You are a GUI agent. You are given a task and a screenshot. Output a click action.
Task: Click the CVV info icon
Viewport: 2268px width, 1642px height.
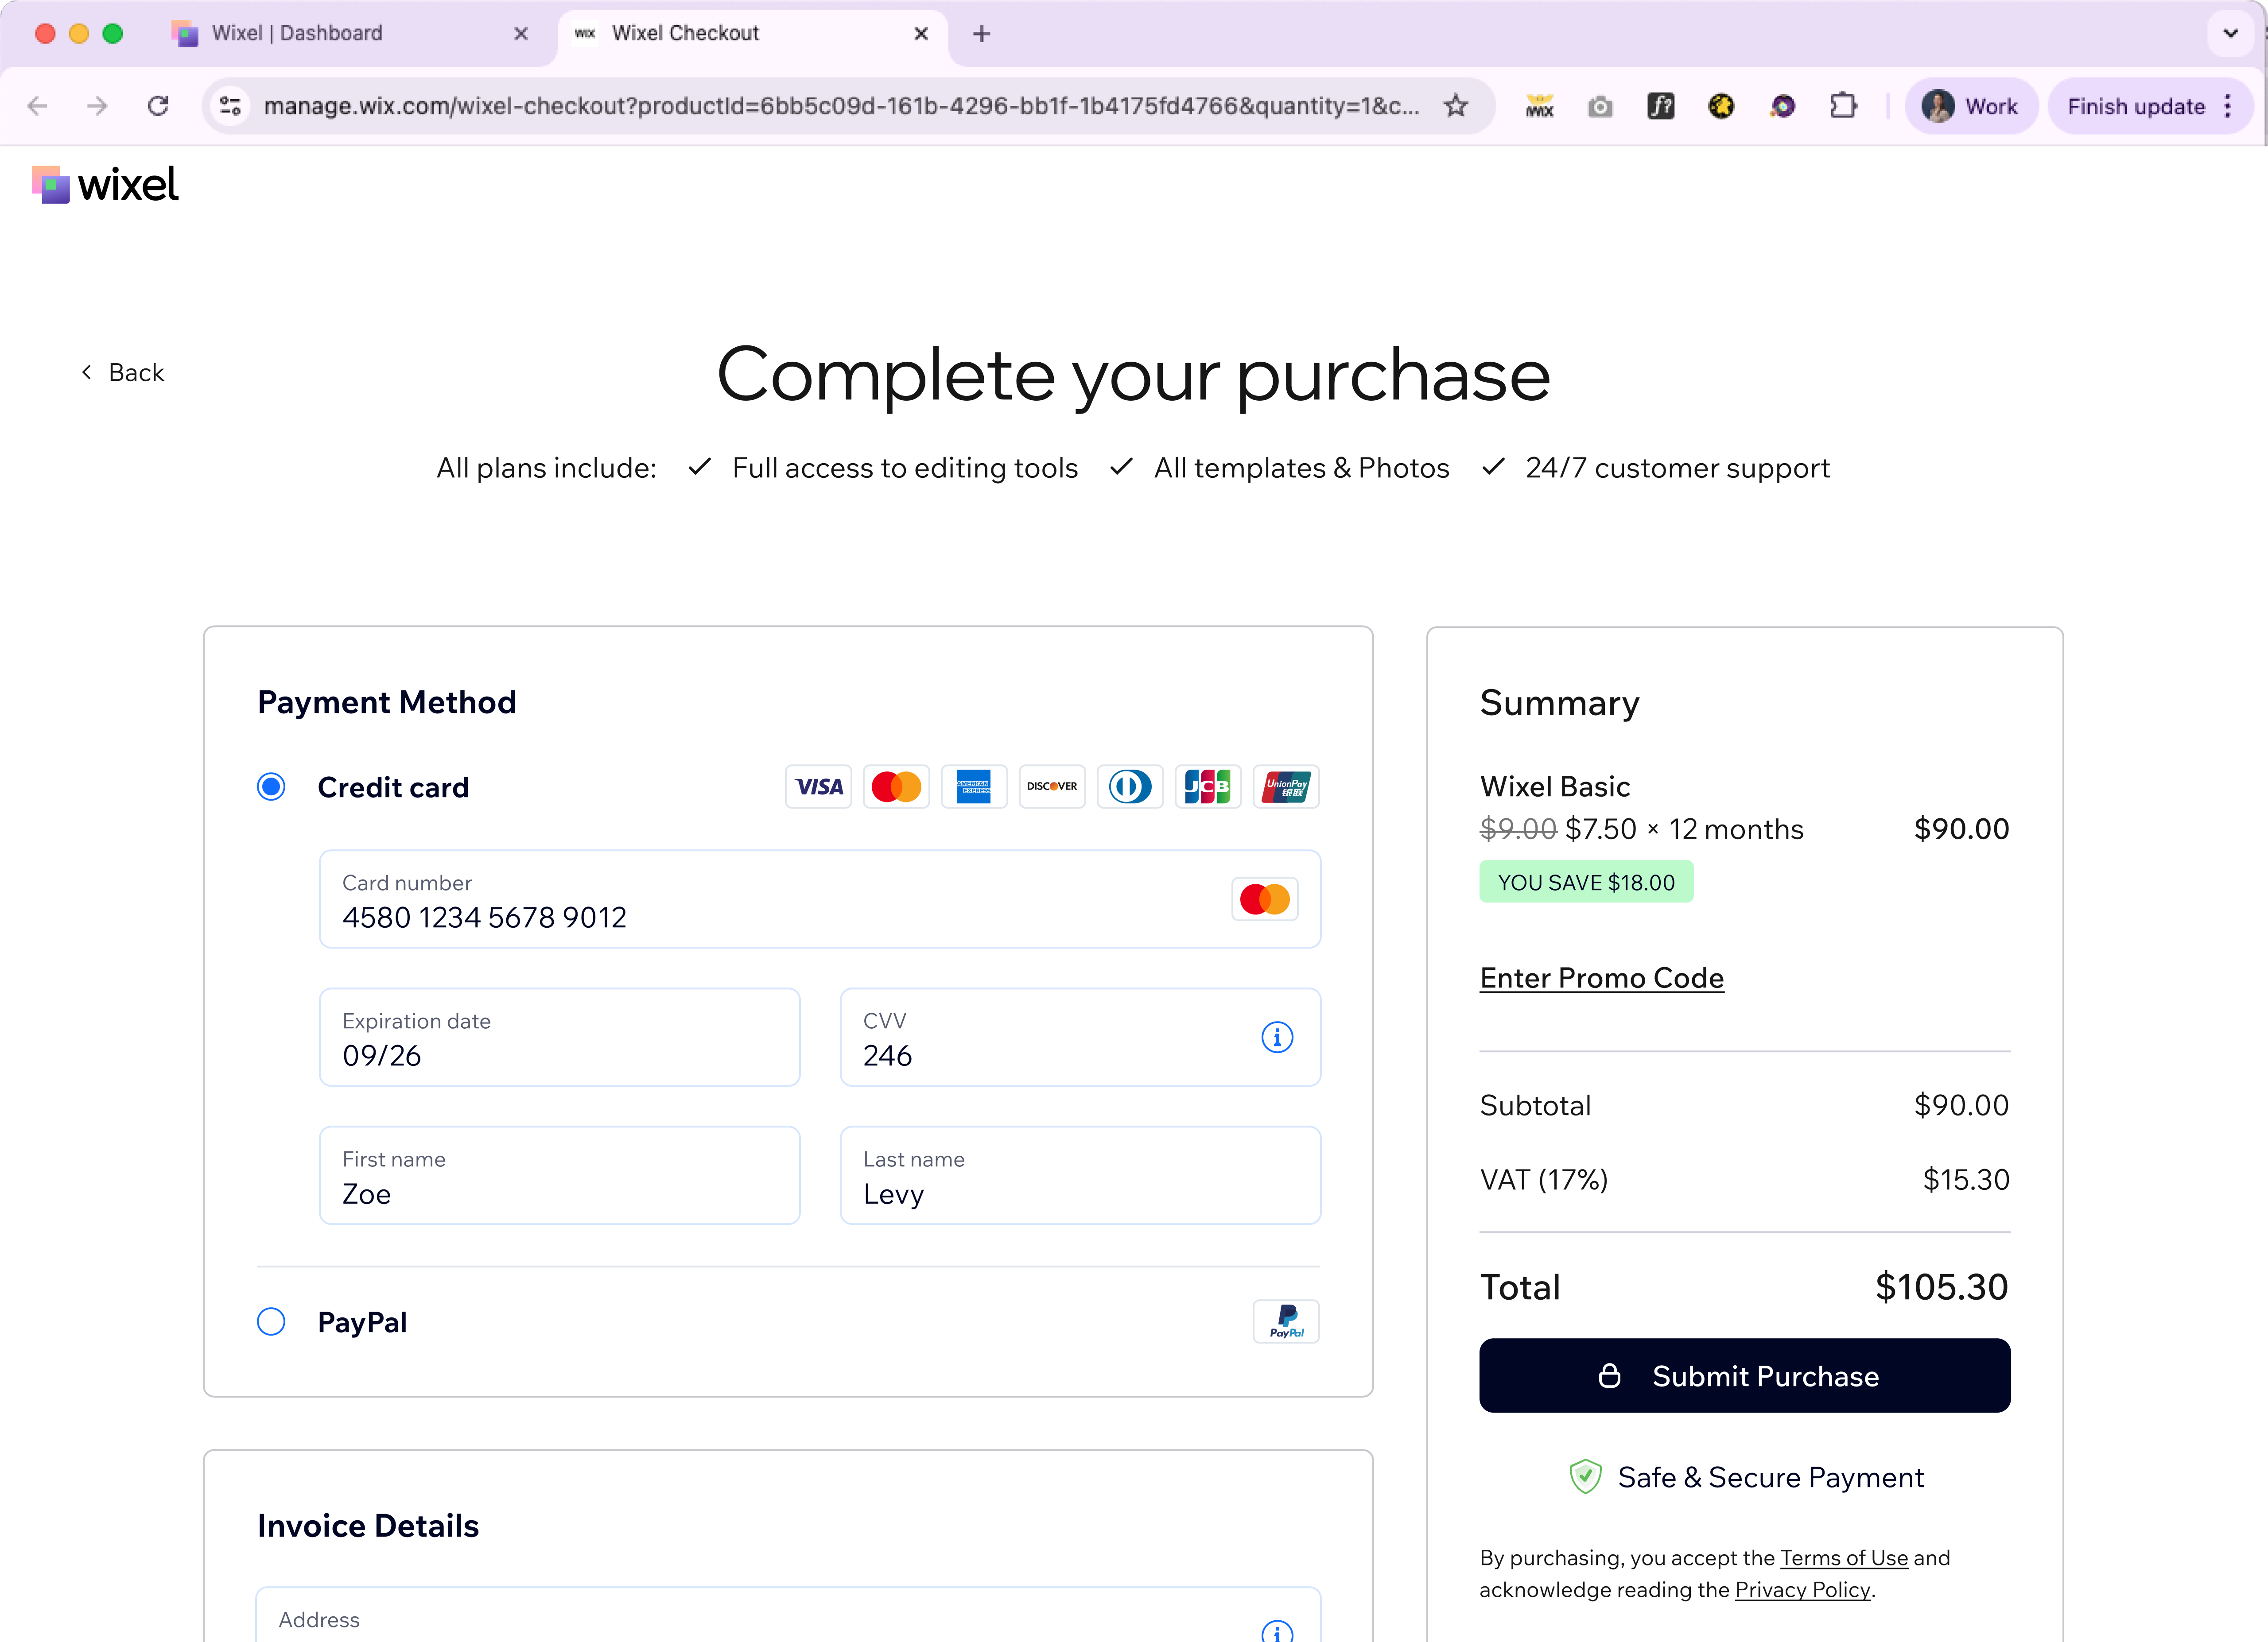(1277, 1038)
